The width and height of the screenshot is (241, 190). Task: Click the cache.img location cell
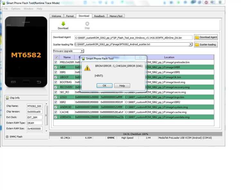pos(169,112)
